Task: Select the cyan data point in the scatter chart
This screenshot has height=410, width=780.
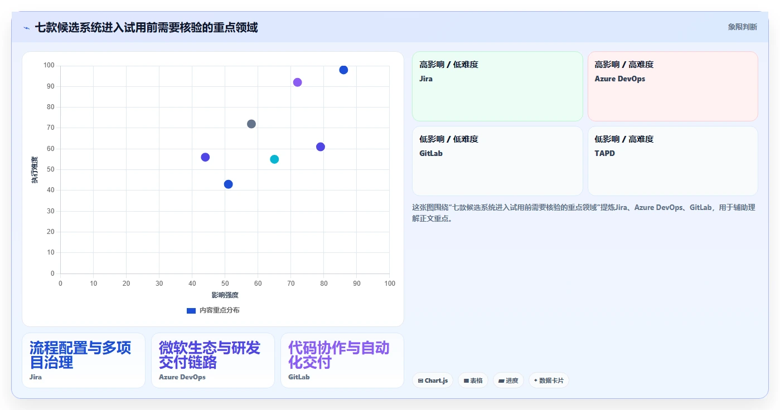Action: coord(274,159)
